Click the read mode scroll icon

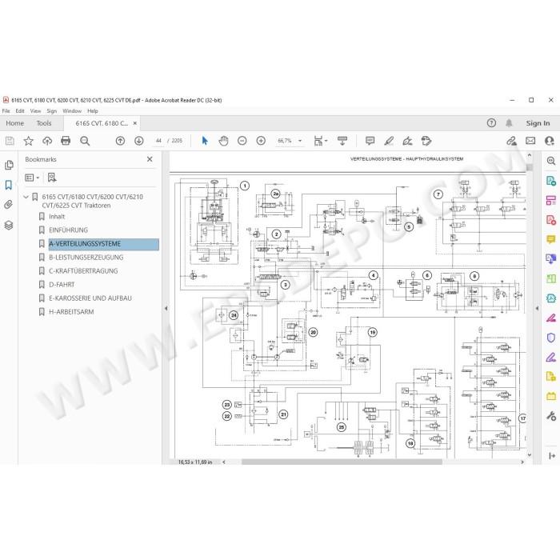342,141
